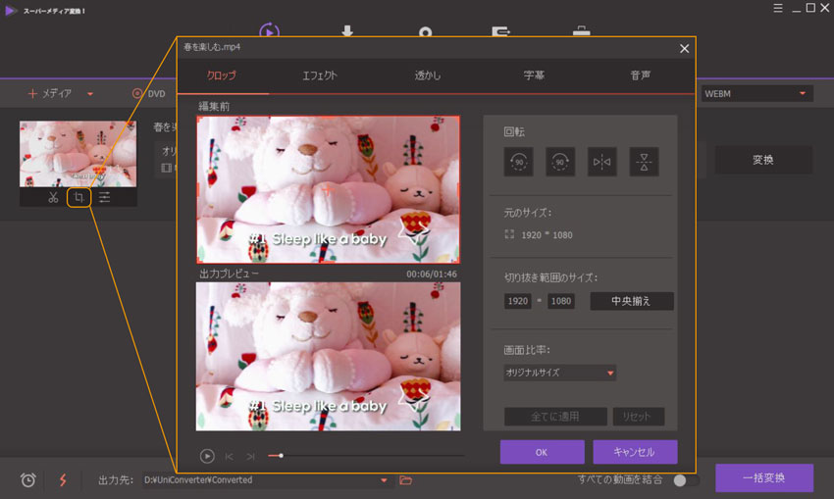Flip video horizontally
The width and height of the screenshot is (834, 499).
(601, 162)
